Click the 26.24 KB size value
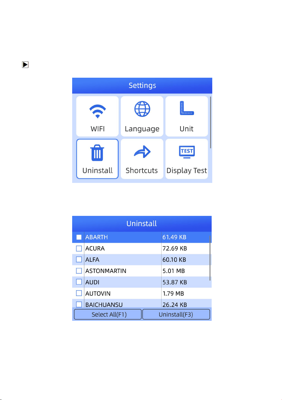This screenshot has width=282, height=400. tap(175, 304)
